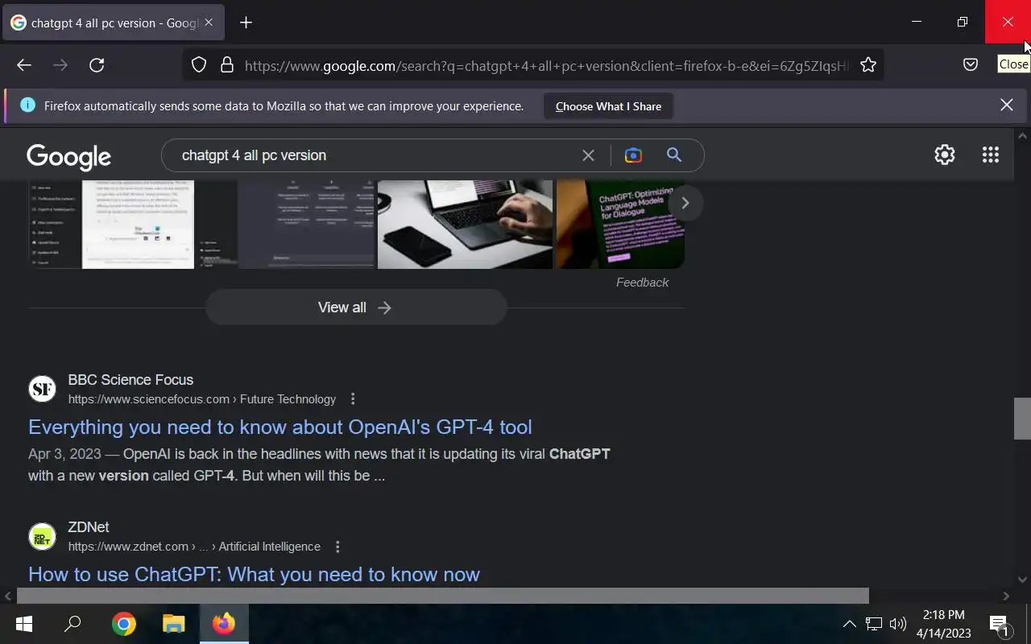Click the Firefox taskbar icon
This screenshot has width=1031, height=644.
pos(224,624)
